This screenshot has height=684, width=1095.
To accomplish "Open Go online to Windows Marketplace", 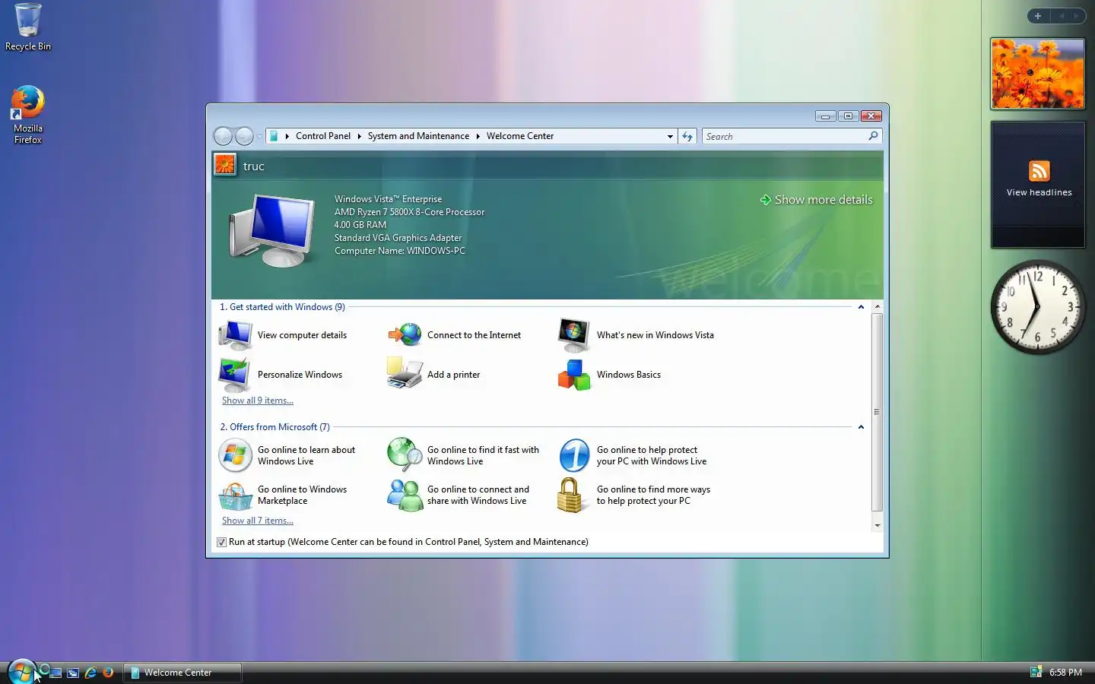I will click(283, 495).
